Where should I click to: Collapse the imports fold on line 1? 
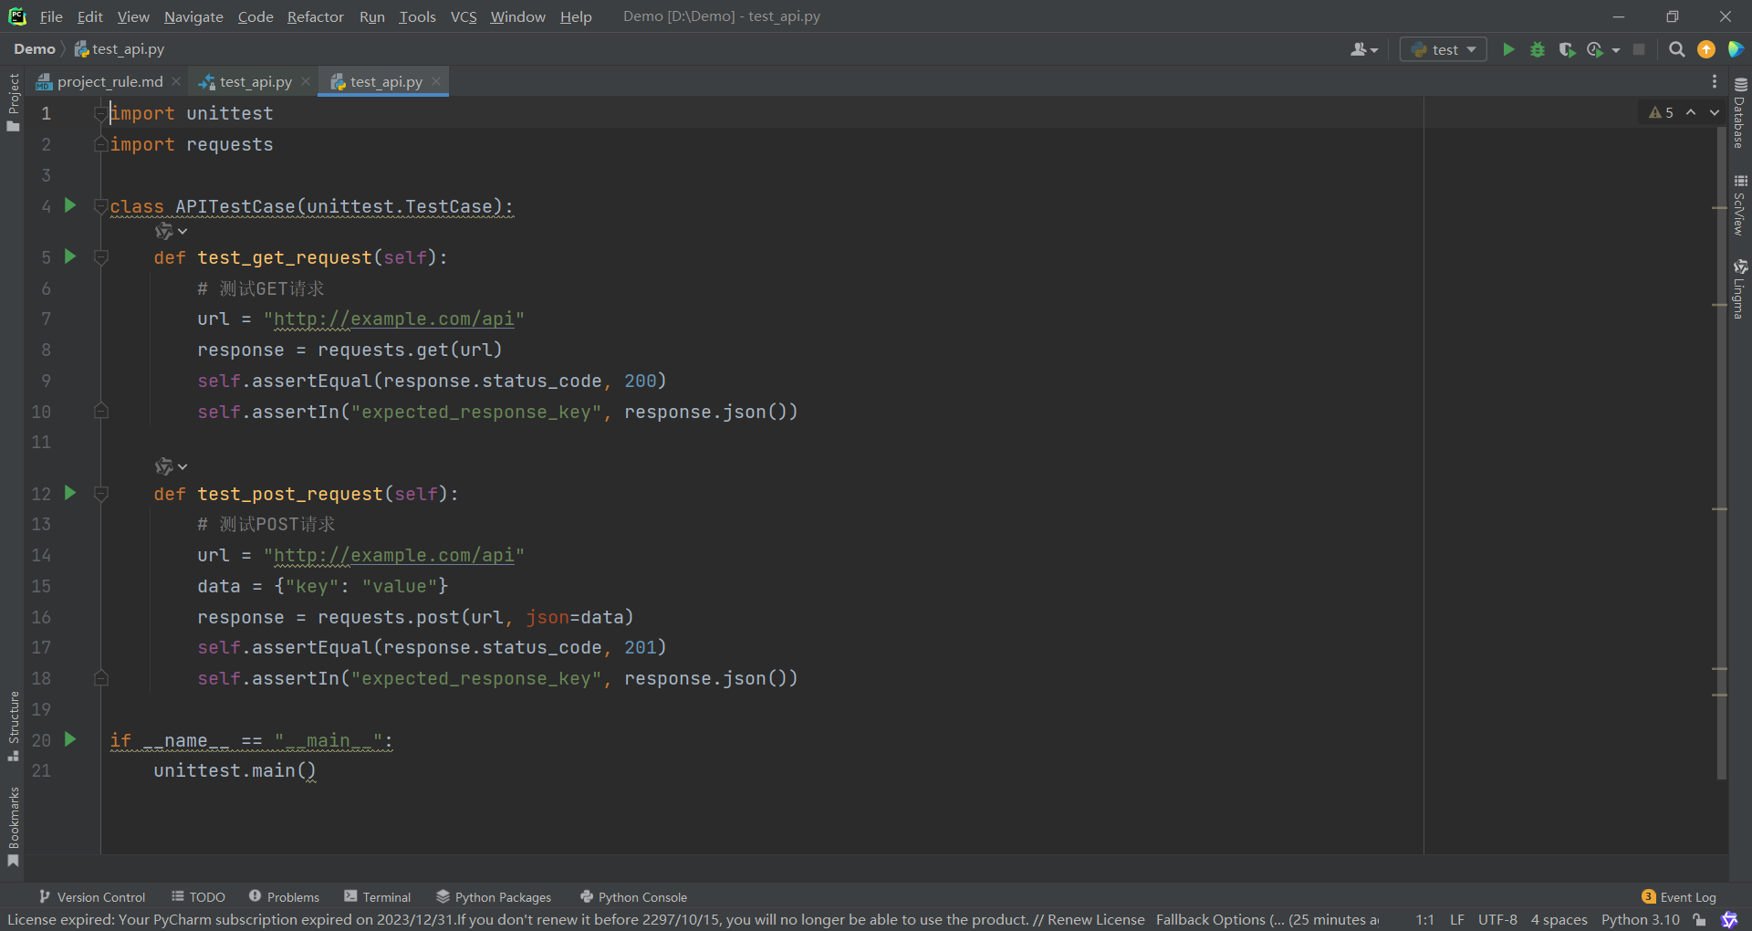[x=101, y=113]
